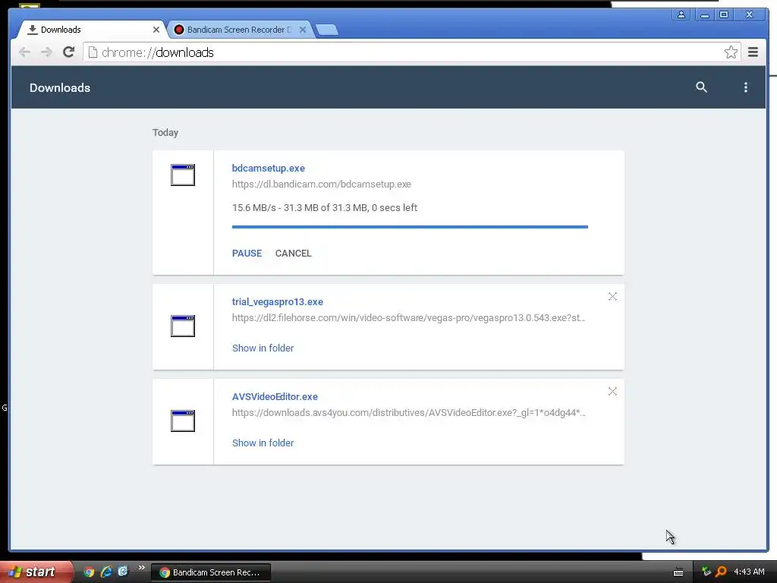Close the Bandicam Screen Recorder tab
777x583 pixels.
[x=303, y=30]
